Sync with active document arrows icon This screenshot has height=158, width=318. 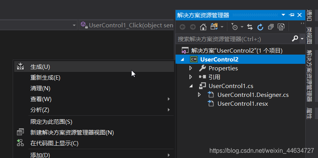(x=250, y=27)
